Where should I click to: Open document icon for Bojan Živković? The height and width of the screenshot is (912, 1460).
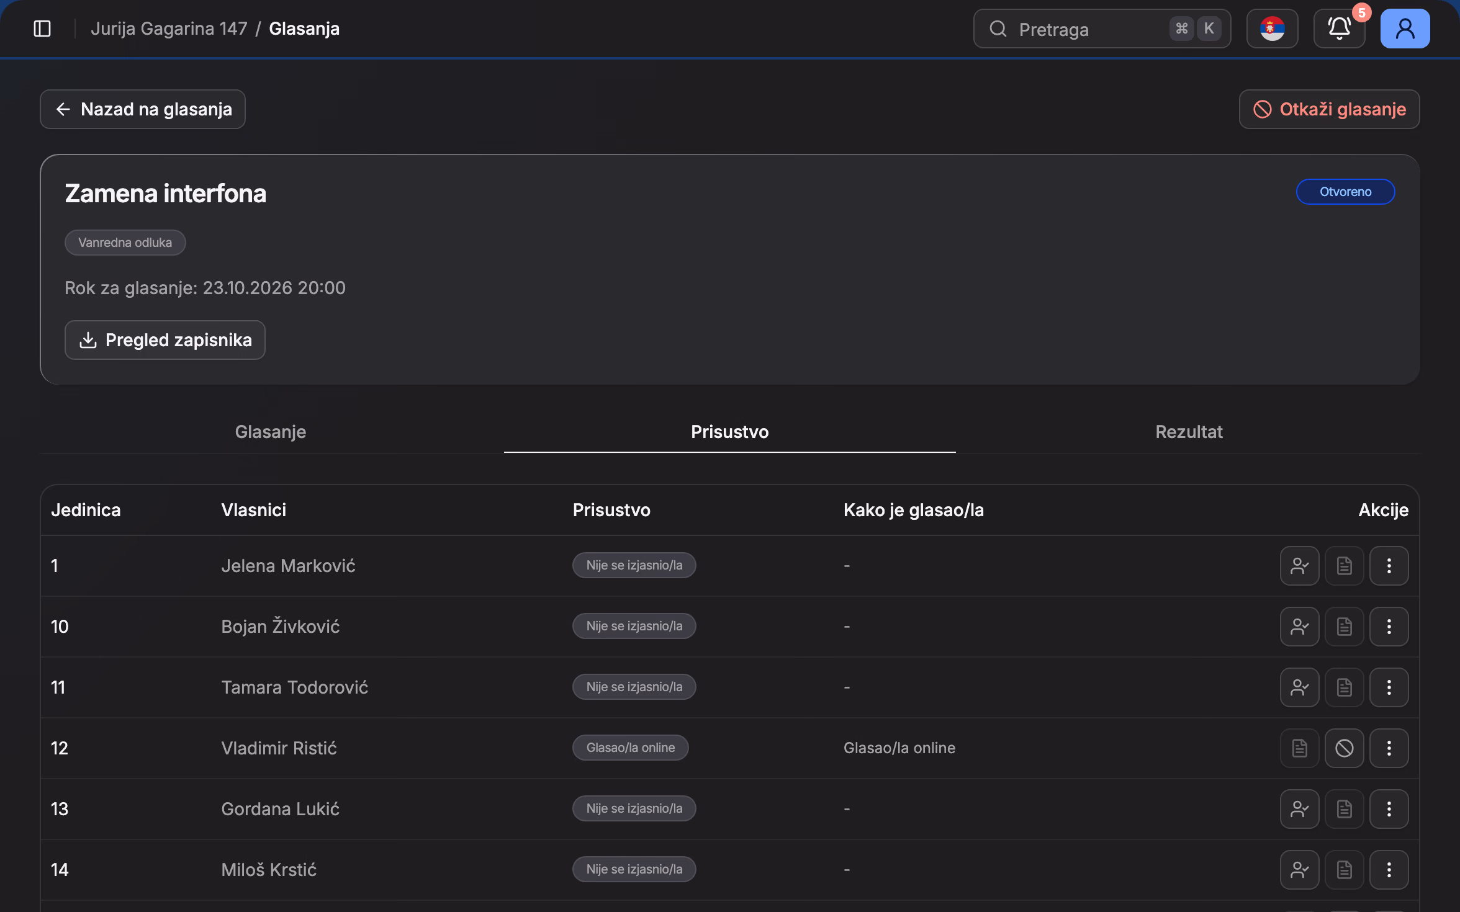(1344, 627)
